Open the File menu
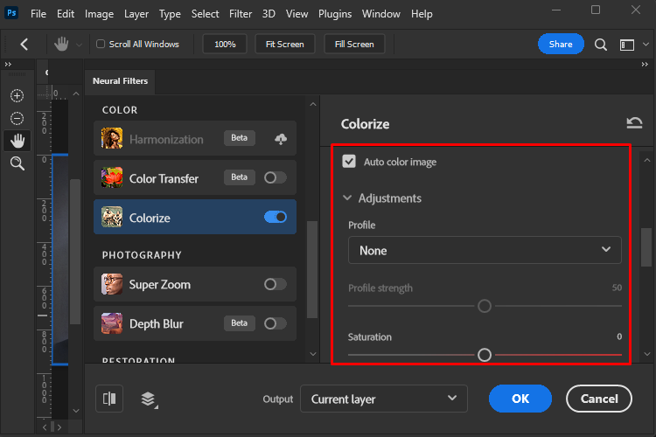Viewport: 656px width, 437px height. pyautogui.click(x=38, y=14)
